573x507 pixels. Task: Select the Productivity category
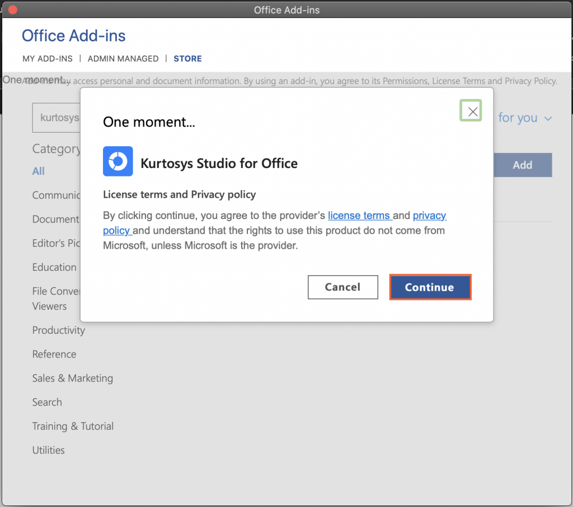[x=58, y=330]
